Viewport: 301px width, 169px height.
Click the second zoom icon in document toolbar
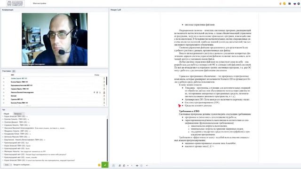click(124, 166)
